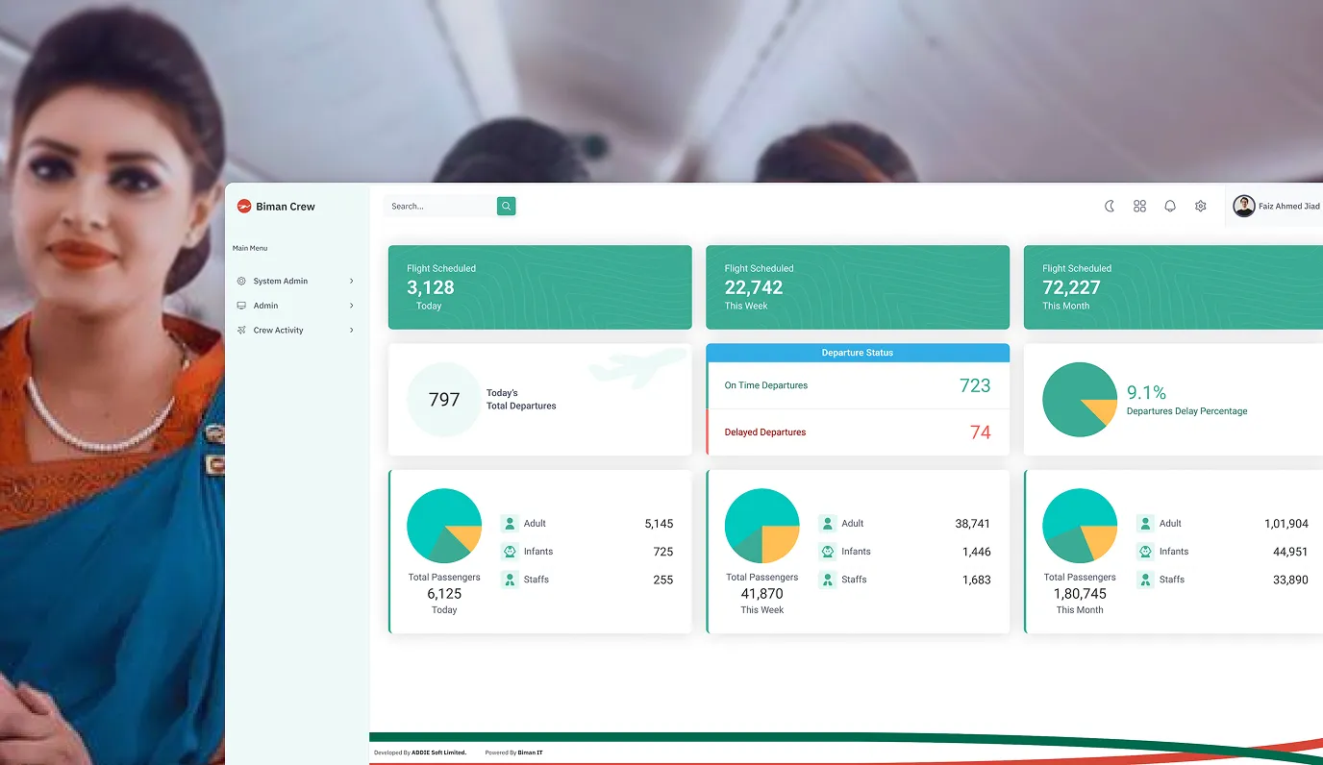
Task: Open settings using the header gear icon
Action: [x=1200, y=206]
